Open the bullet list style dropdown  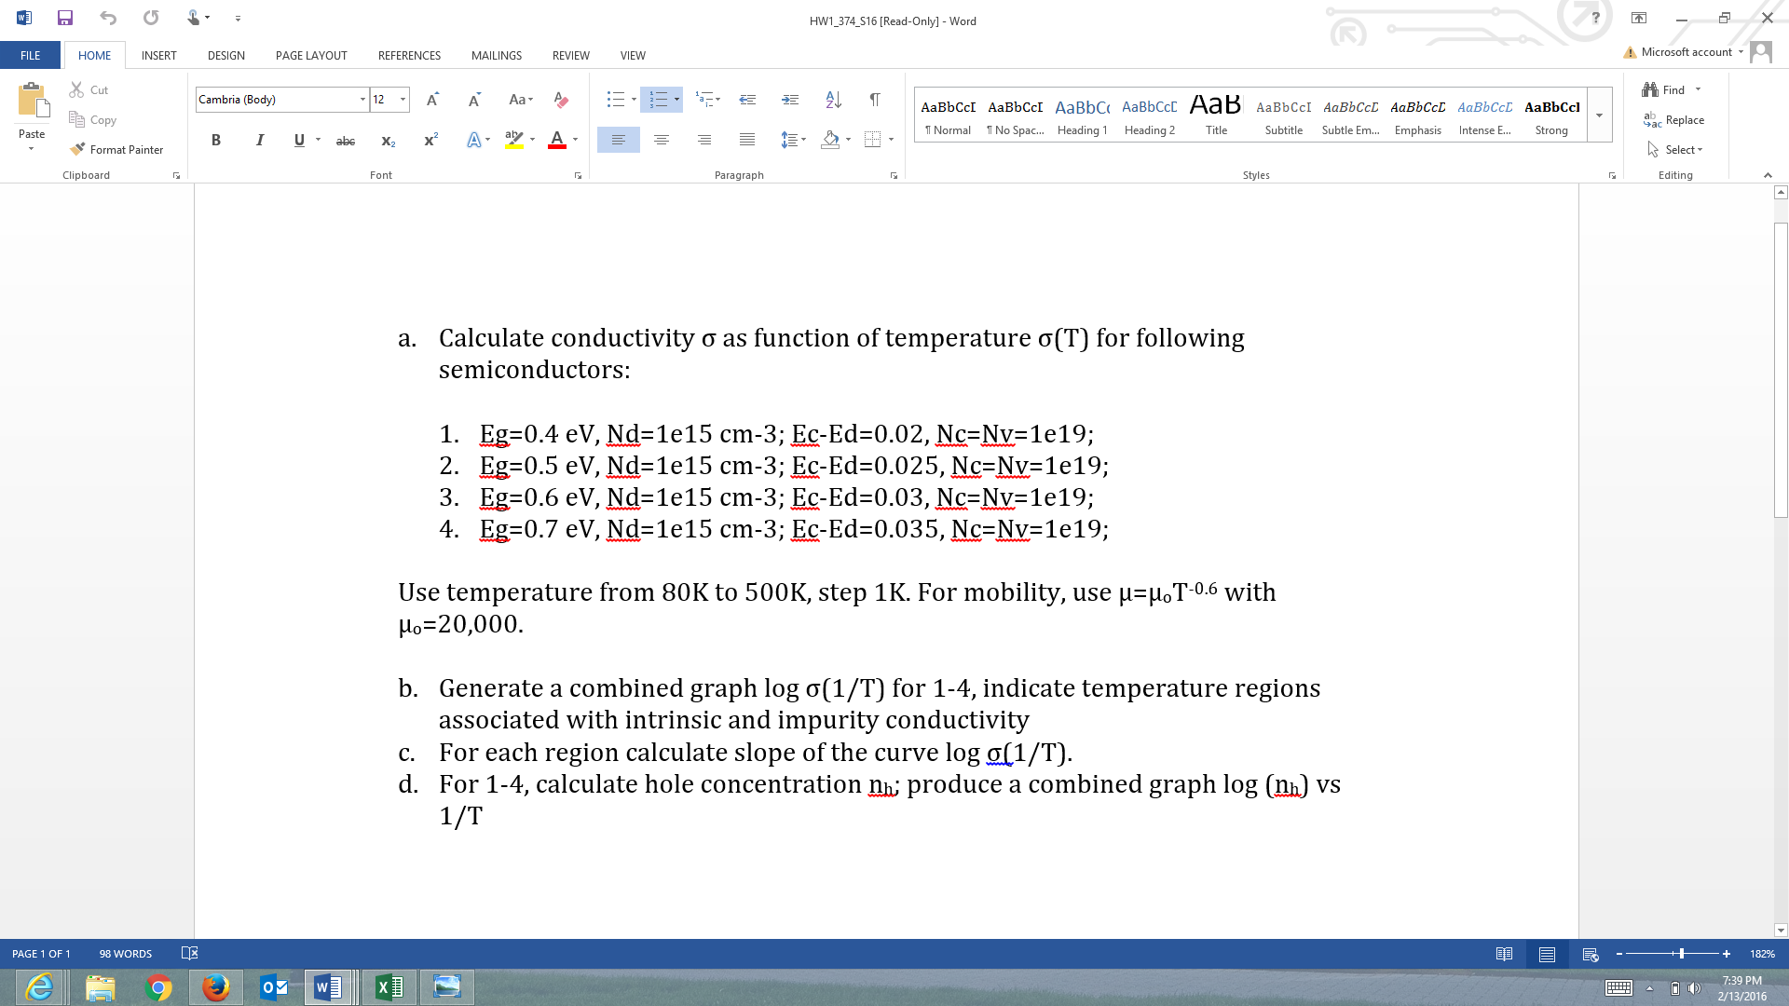click(x=634, y=99)
